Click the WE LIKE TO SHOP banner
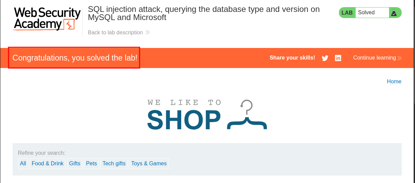415x183 pixels. click(184, 115)
